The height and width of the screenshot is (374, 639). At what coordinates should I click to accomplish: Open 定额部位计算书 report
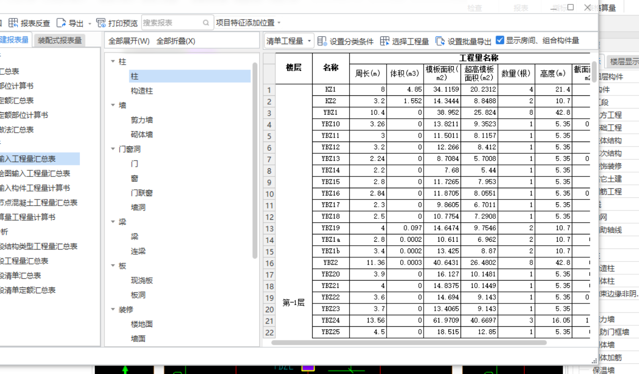point(24,115)
